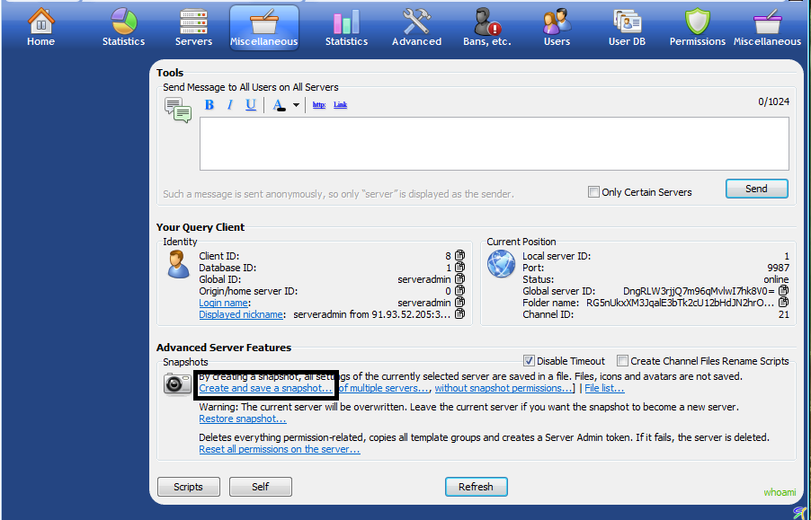Click the message bubbles icon
The height and width of the screenshot is (520, 811).
pyautogui.click(x=178, y=110)
